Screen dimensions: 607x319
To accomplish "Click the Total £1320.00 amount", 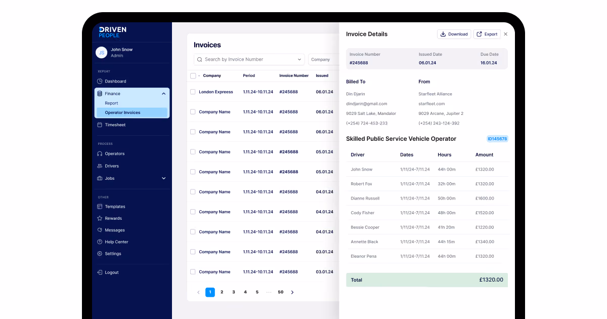I will click(x=491, y=280).
